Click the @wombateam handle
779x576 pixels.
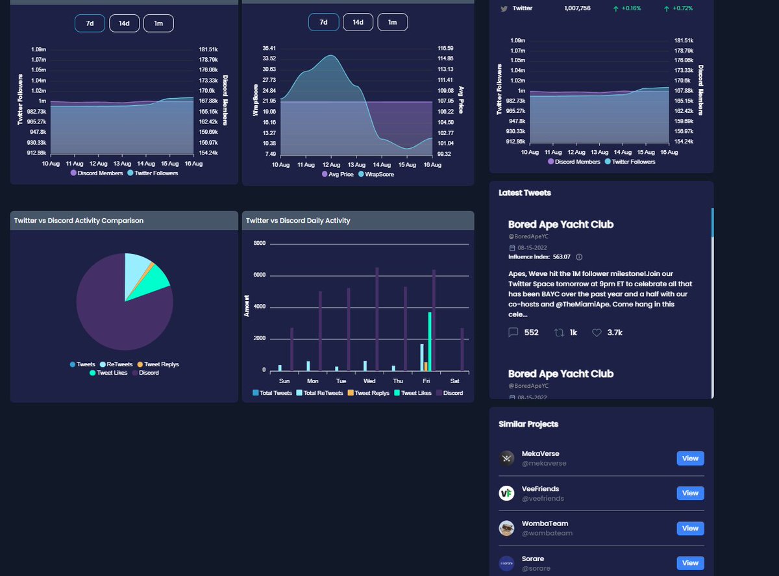pos(547,534)
